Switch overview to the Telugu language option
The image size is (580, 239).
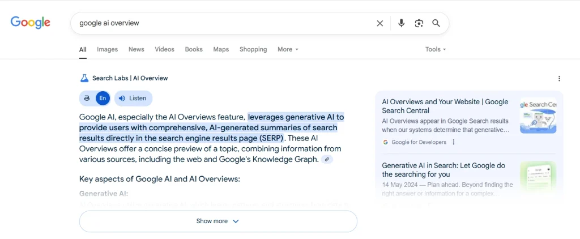tap(87, 98)
